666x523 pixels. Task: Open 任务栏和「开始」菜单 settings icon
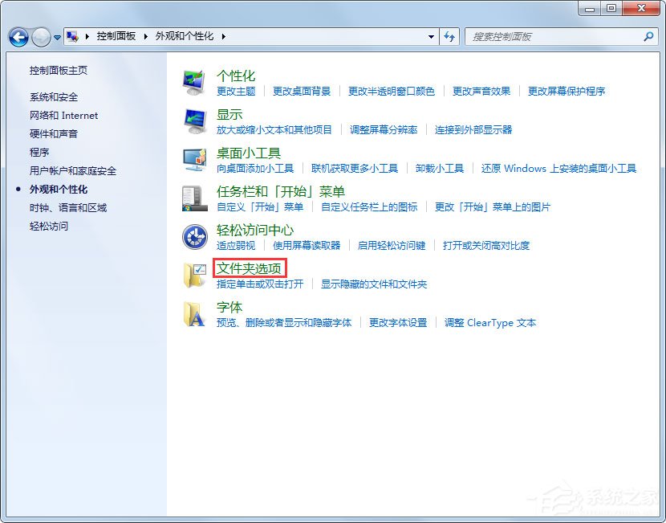tap(194, 196)
